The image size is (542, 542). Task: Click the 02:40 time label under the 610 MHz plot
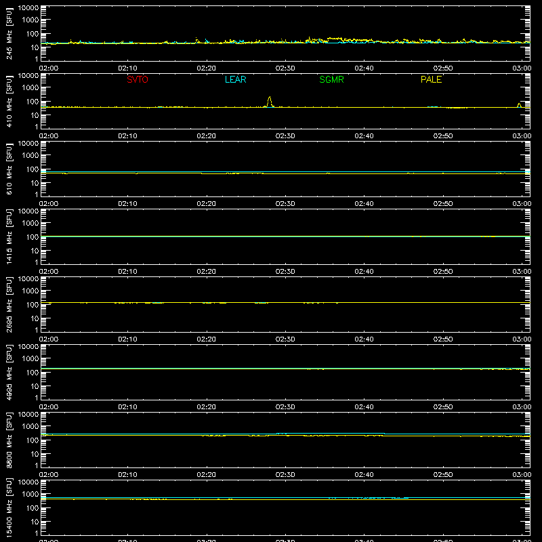pos(364,204)
